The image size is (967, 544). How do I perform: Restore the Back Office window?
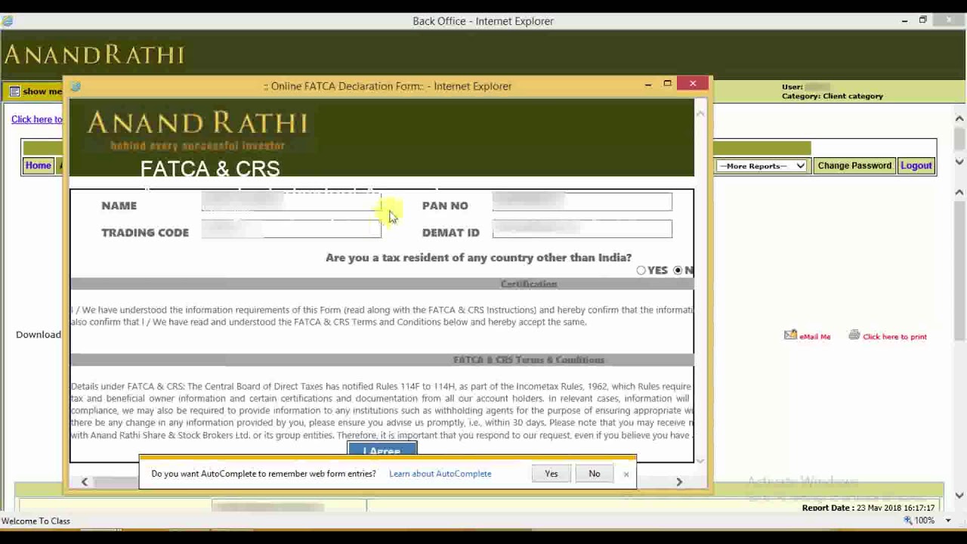pyautogui.click(x=923, y=20)
